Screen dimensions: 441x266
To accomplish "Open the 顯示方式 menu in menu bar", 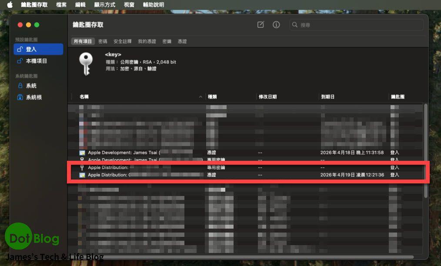I will click(104, 5).
